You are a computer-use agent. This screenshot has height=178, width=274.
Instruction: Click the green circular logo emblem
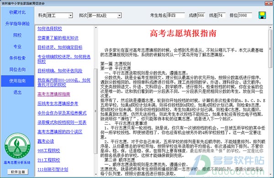click(17, 146)
